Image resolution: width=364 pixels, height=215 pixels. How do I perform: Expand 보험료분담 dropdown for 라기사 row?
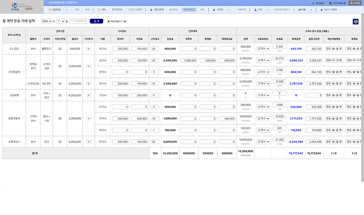pos(263,49)
